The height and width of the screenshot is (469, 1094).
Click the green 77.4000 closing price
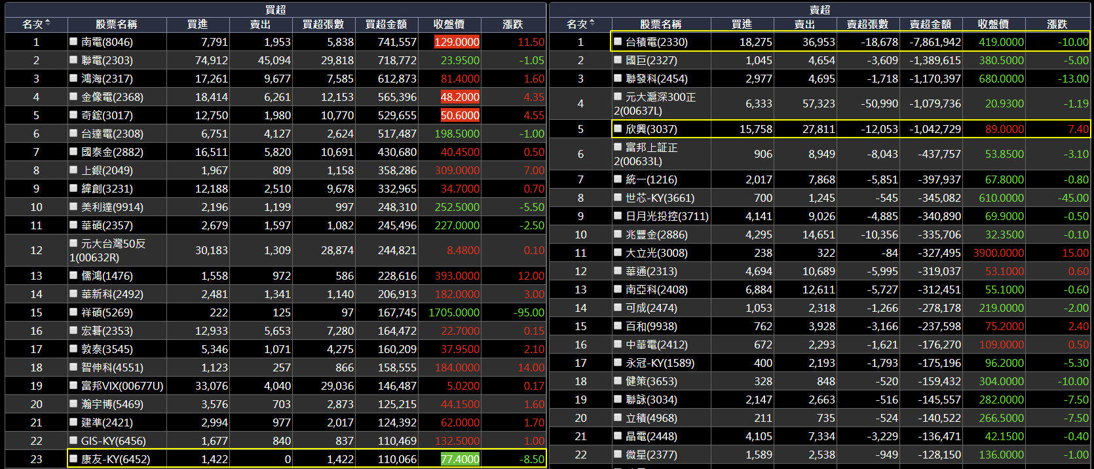[x=460, y=459]
